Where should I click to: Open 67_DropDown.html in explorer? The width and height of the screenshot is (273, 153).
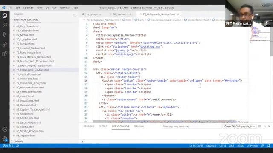tap(27, 26)
